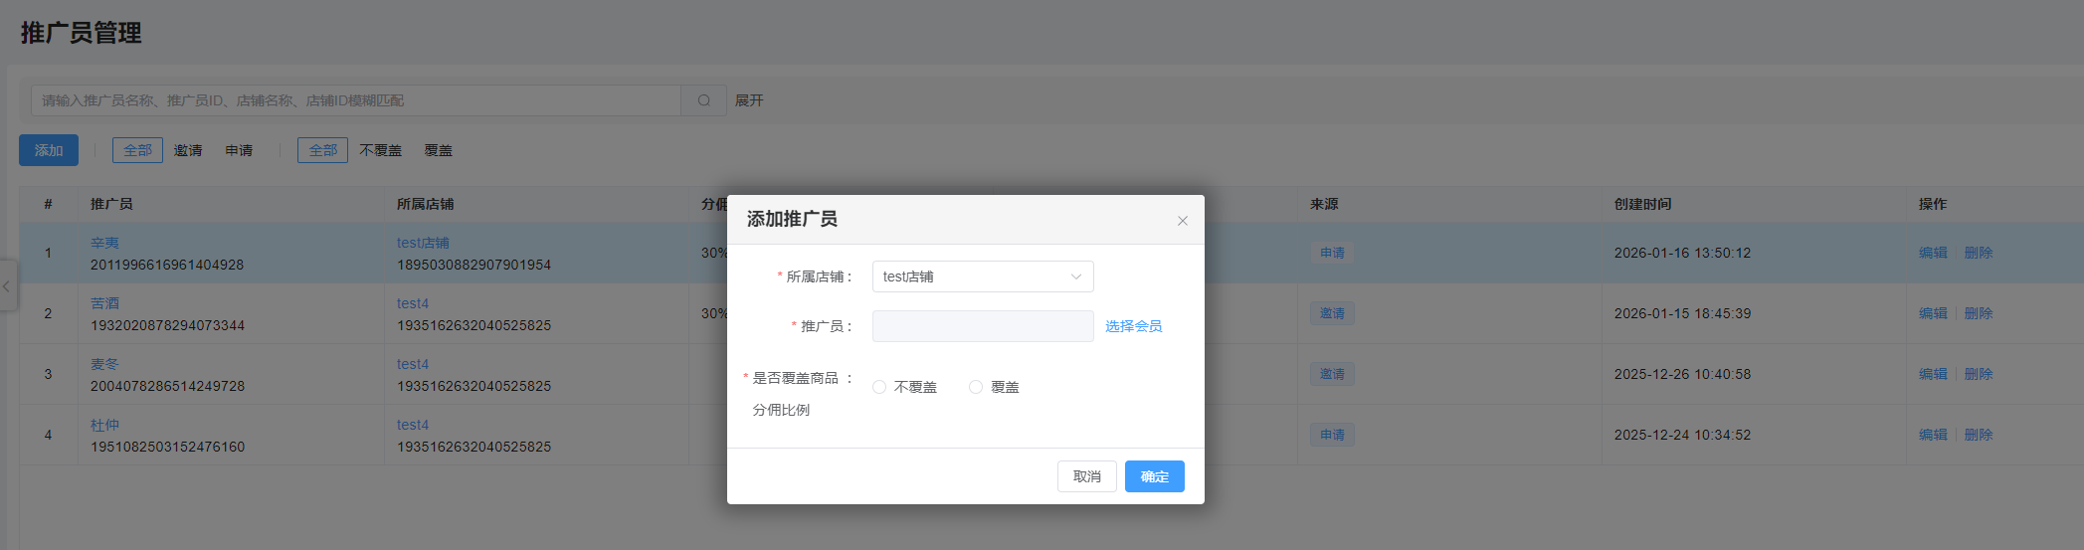Expand filters with 展开

tap(749, 100)
